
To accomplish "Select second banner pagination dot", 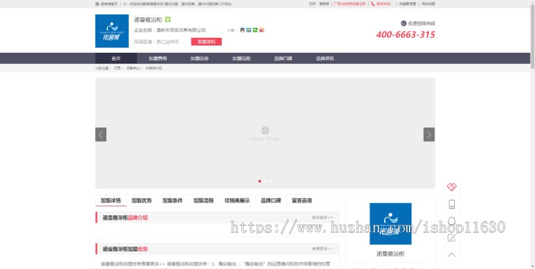I will (x=265, y=181).
